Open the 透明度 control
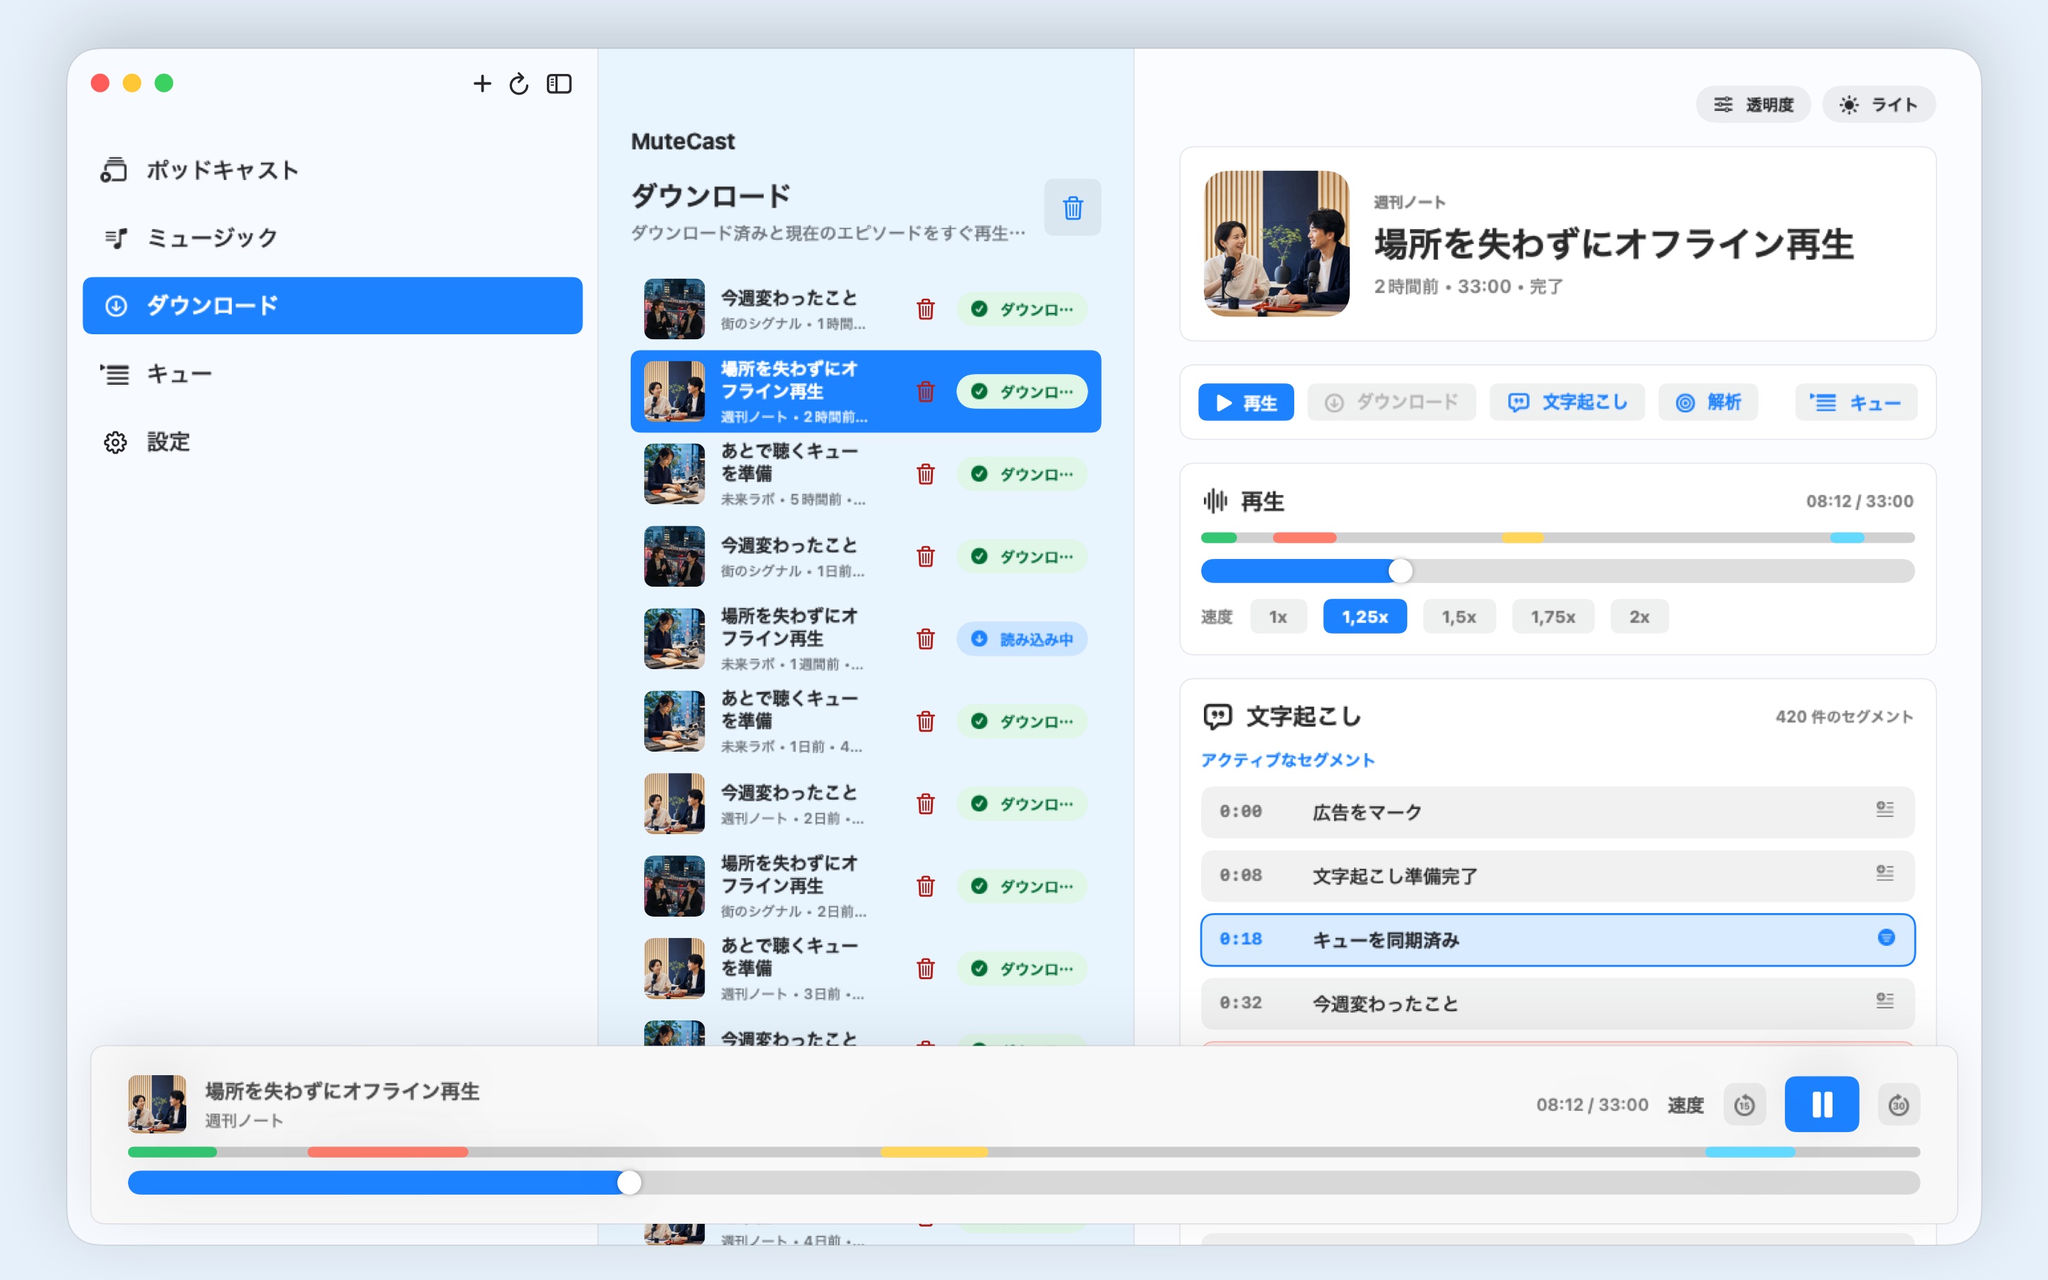Viewport: 2048px width, 1280px height. (1753, 104)
